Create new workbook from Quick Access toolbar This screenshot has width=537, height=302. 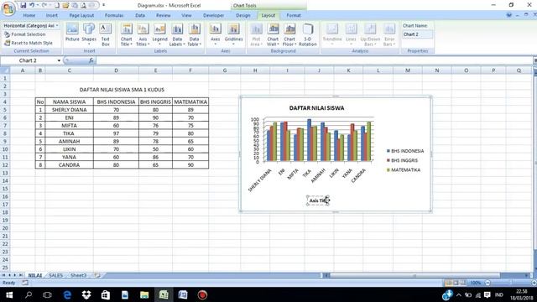pos(57,6)
